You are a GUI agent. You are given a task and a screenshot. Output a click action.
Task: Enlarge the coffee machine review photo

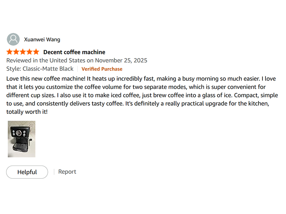point(21,139)
